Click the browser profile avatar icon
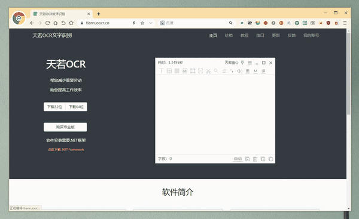 19,18
